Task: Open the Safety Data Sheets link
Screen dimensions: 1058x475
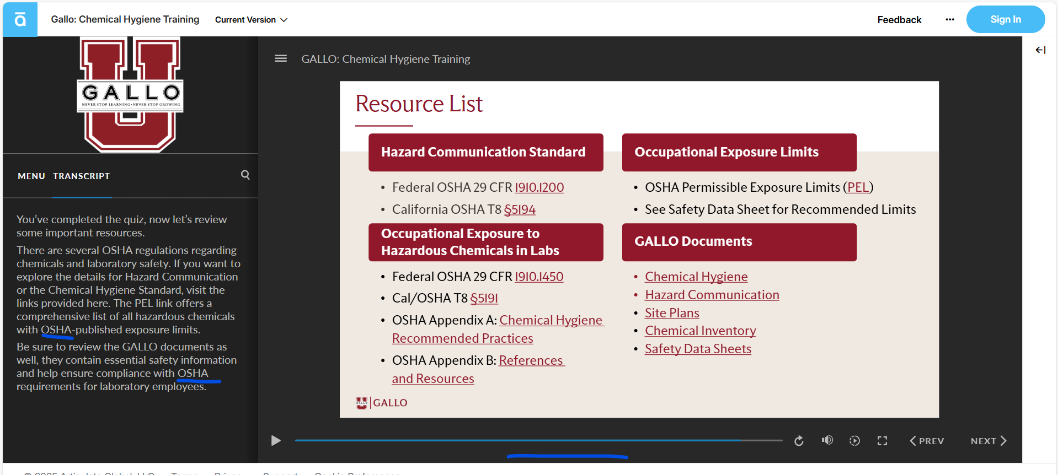Action: click(x=698, y=349)
